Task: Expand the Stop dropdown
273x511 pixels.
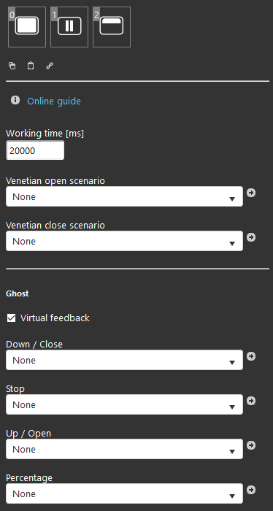Action: [x=124, y=404]
